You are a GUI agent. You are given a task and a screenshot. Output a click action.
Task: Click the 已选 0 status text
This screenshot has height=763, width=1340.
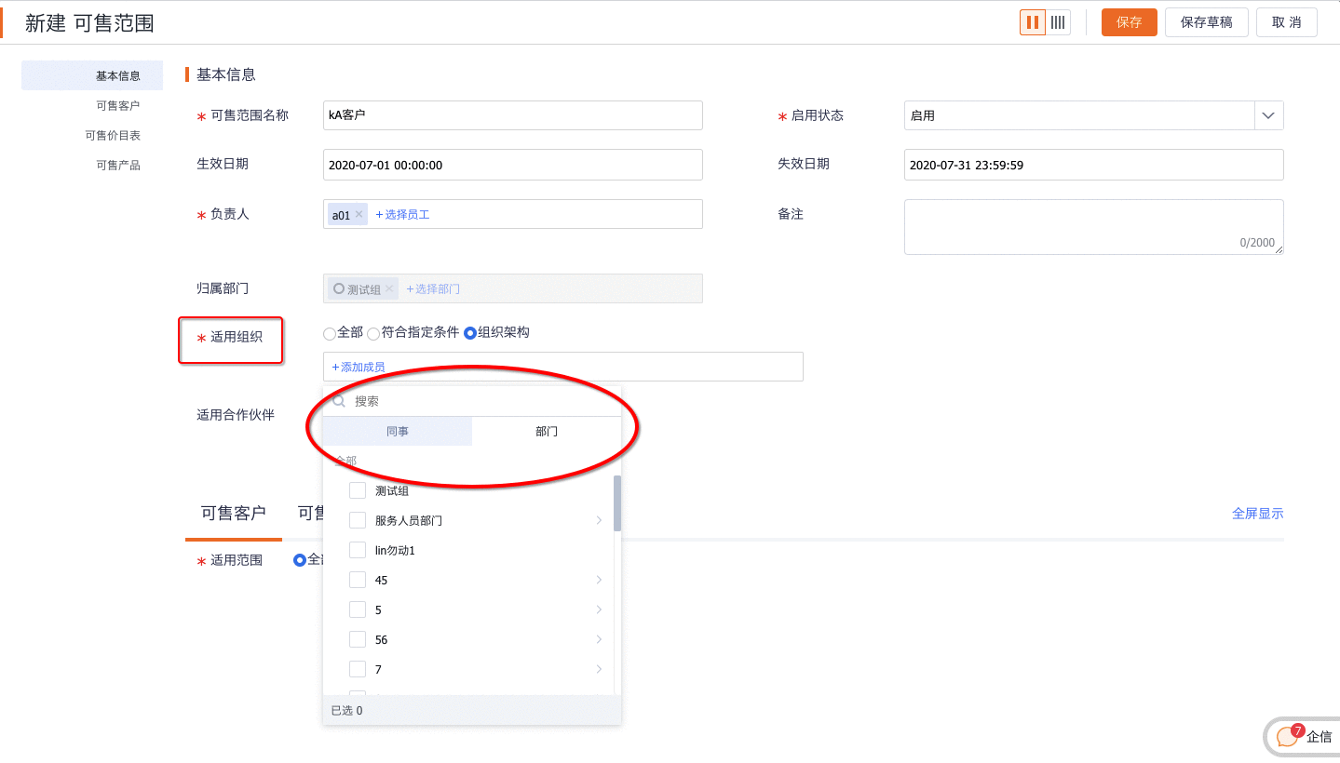[346, 710]
